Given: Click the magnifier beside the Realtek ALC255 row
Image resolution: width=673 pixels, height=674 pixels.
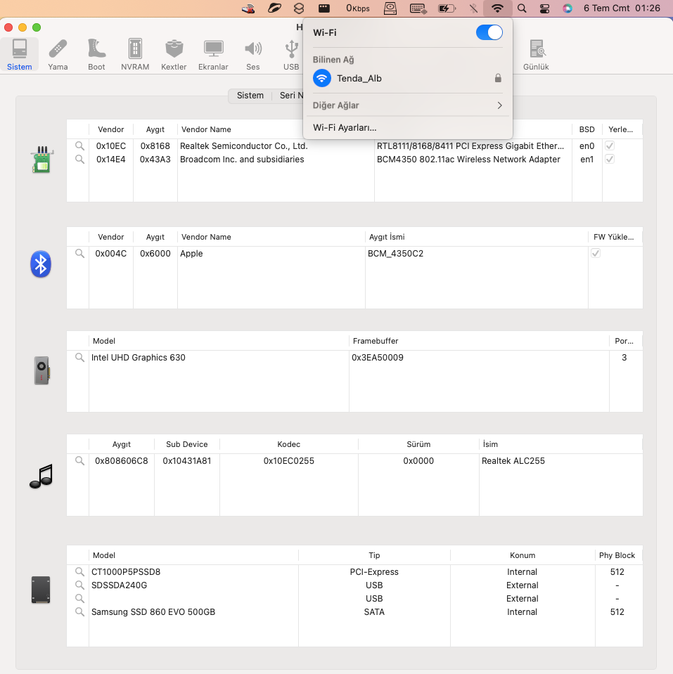Looking at the screenshot, I should pyautogui.click(x=80, y=461).
